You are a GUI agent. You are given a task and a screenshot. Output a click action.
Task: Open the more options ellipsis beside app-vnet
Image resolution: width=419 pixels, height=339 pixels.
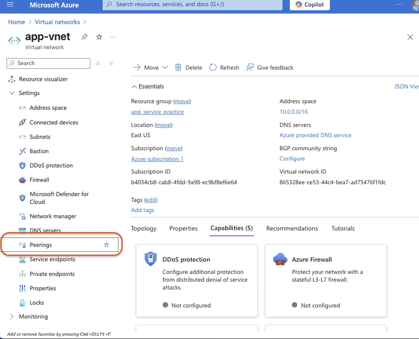pos(113,37)
